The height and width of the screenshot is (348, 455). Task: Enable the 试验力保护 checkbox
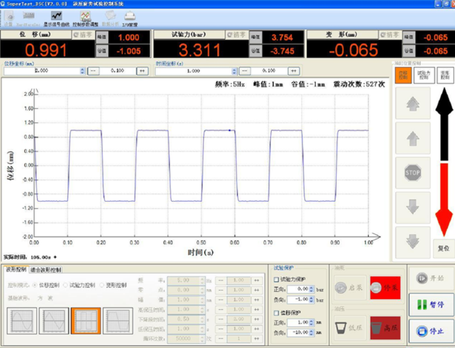pyautogui.click(x=276, y=279)
